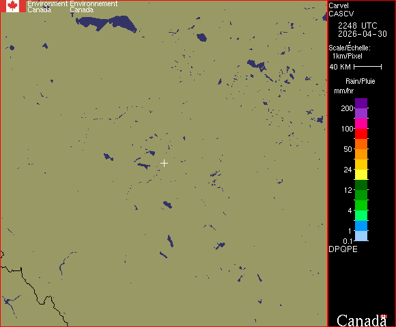The image size is (396, 327).
Task: Click the large lake at top of map
Action: point(106,23)
